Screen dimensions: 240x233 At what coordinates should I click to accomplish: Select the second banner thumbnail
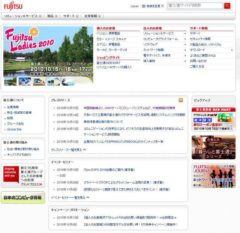(25, 81)
